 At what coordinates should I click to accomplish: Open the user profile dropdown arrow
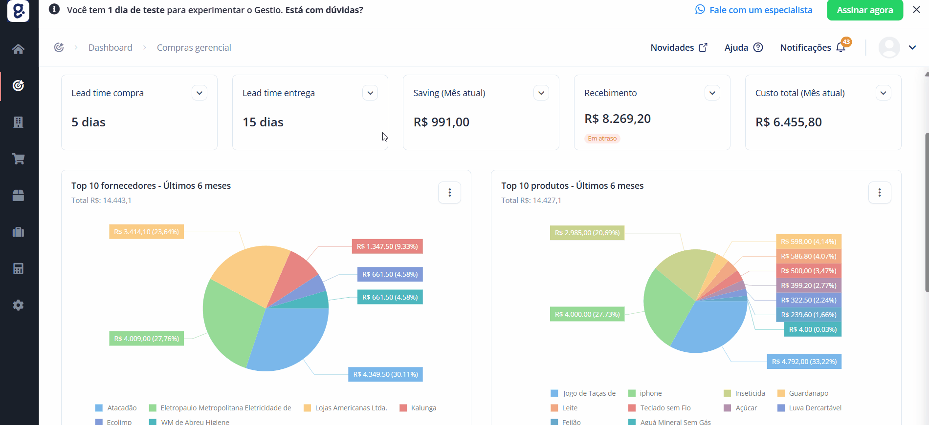[912, 47]
